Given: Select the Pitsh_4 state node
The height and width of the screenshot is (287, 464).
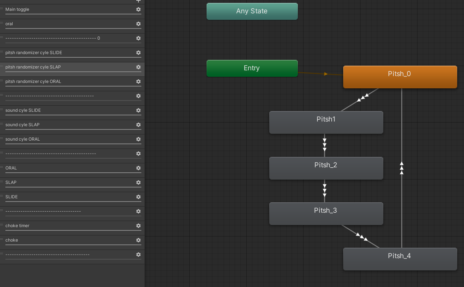Looking at the screenshot, I should [400, 259].
